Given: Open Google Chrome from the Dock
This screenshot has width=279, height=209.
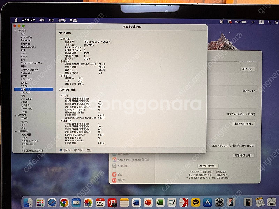Looking at the screenshot, I should point(64,202).
